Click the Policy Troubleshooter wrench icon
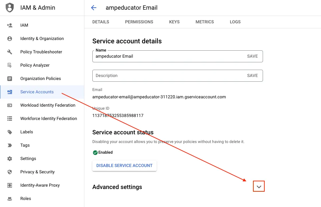 [10, 52]
